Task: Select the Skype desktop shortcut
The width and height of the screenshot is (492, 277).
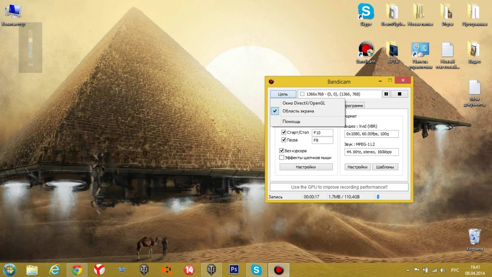Action: [366, 15]
